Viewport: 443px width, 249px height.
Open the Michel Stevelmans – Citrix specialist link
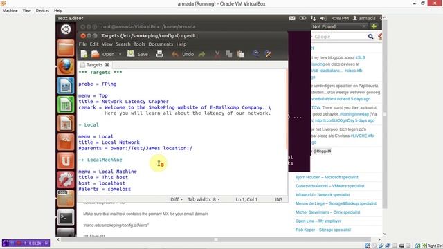click(x=327, y=212)
